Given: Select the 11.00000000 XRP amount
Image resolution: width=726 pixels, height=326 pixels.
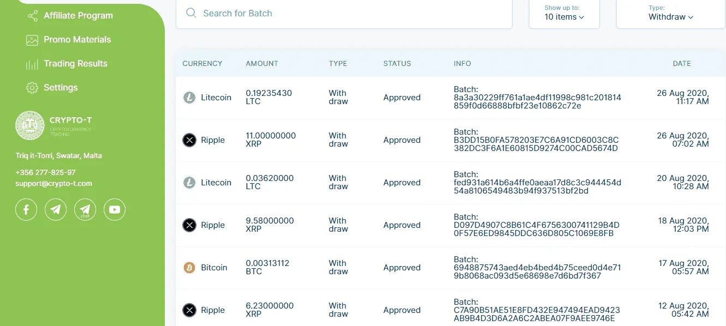Looking at the screenshot, I should click(271, 140).
